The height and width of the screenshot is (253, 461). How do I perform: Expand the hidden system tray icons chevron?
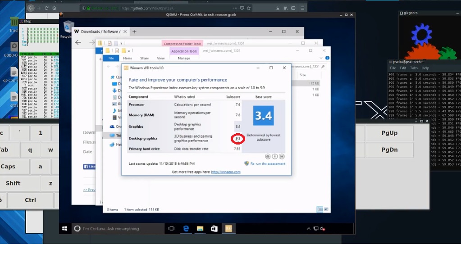click(x=309, y=229)
